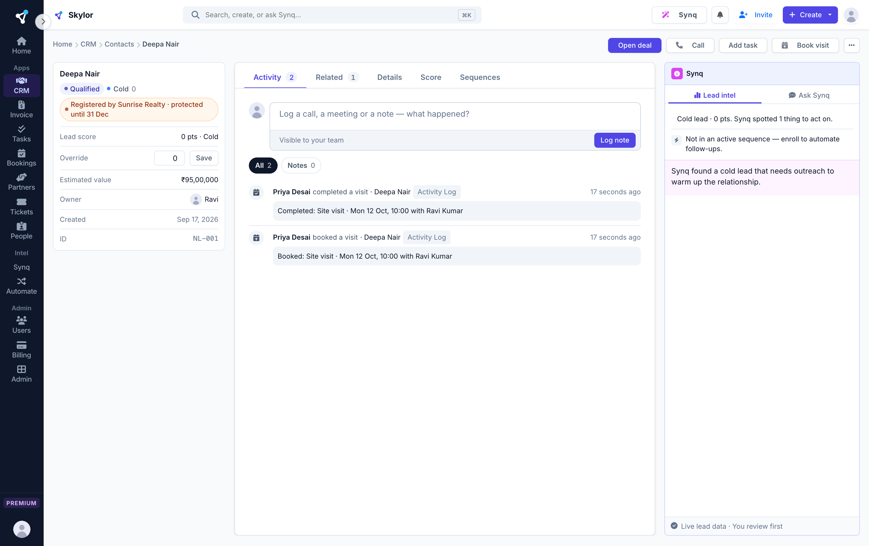
Task: Focus the Override score input field
Action: (x=169, y=158)
